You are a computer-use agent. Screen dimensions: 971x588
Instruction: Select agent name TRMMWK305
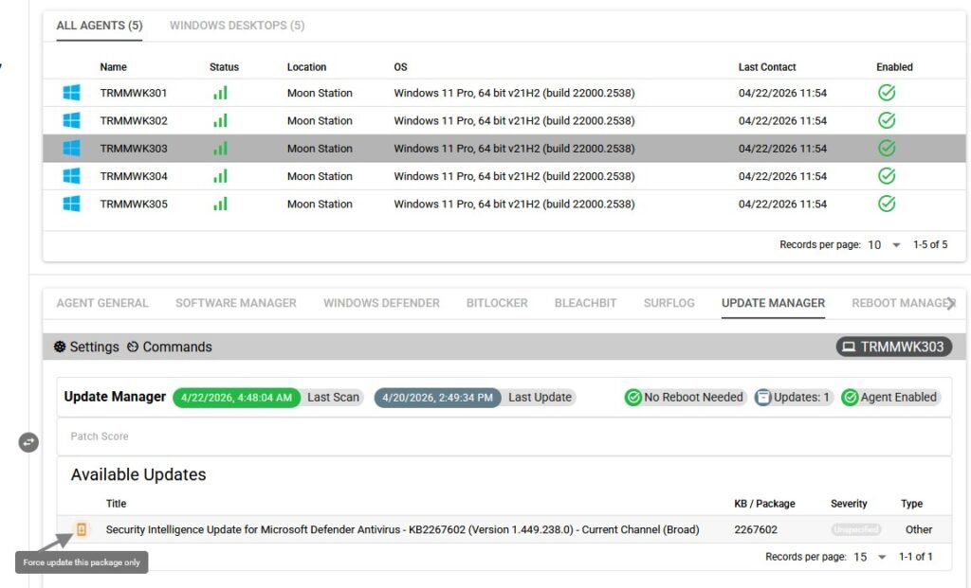(134, 205)
